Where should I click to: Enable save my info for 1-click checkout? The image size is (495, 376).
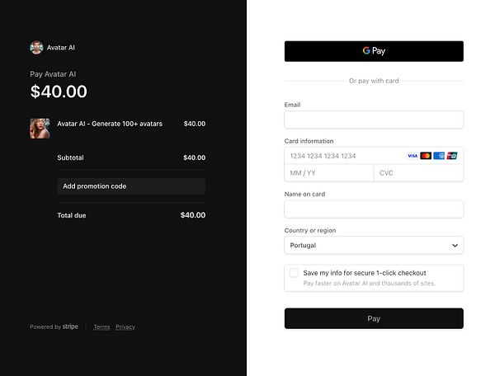tap(294, 273)
